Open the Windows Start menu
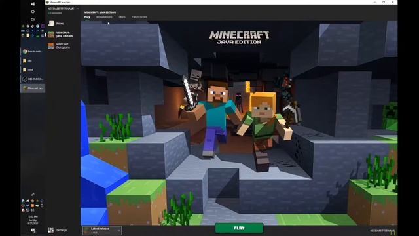The width and height of the screenshot is (419, 236). click(x=33, y=4)
